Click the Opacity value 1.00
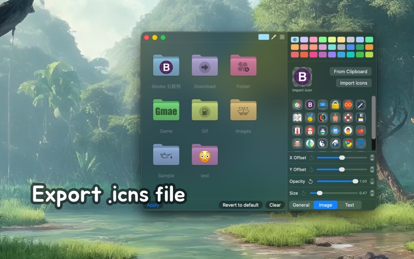 point(363,181)
